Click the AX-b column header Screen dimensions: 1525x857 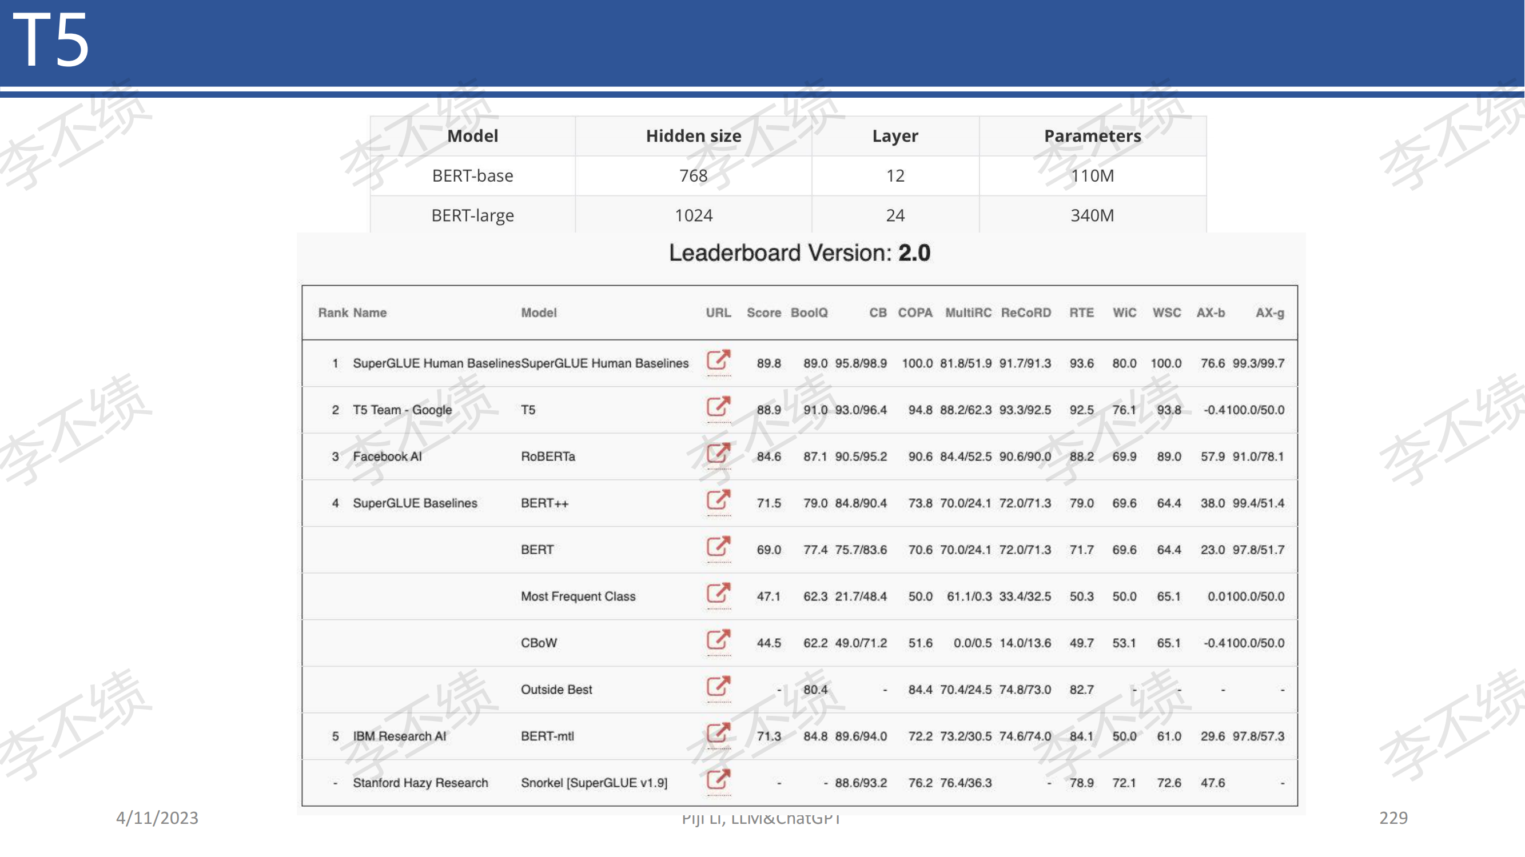[x=1211, y=313]
